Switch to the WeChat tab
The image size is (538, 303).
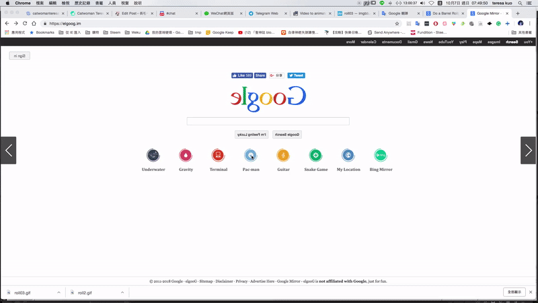click(222, 13)
